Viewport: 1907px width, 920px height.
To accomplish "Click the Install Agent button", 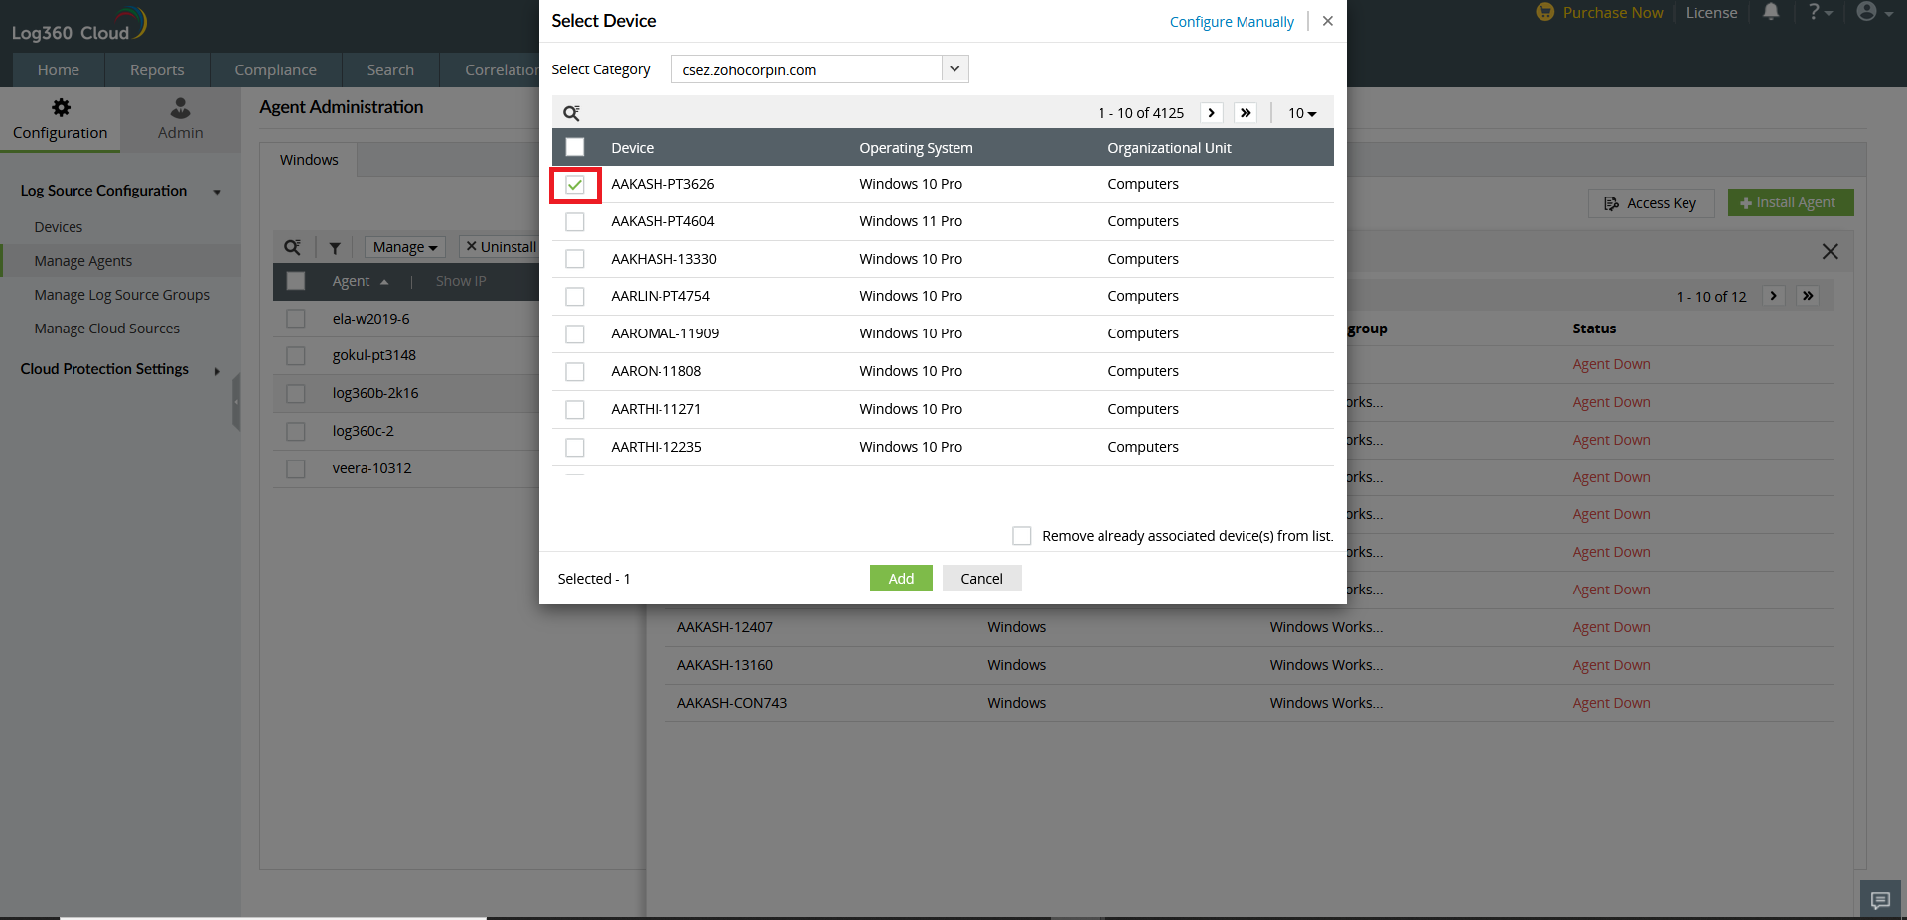I will (x=1791, y=202).
